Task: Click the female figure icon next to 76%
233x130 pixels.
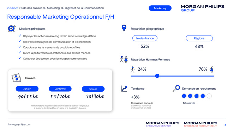Action: [211, 69]
